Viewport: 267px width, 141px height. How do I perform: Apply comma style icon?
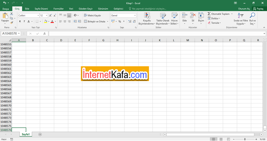coord(124,21)
